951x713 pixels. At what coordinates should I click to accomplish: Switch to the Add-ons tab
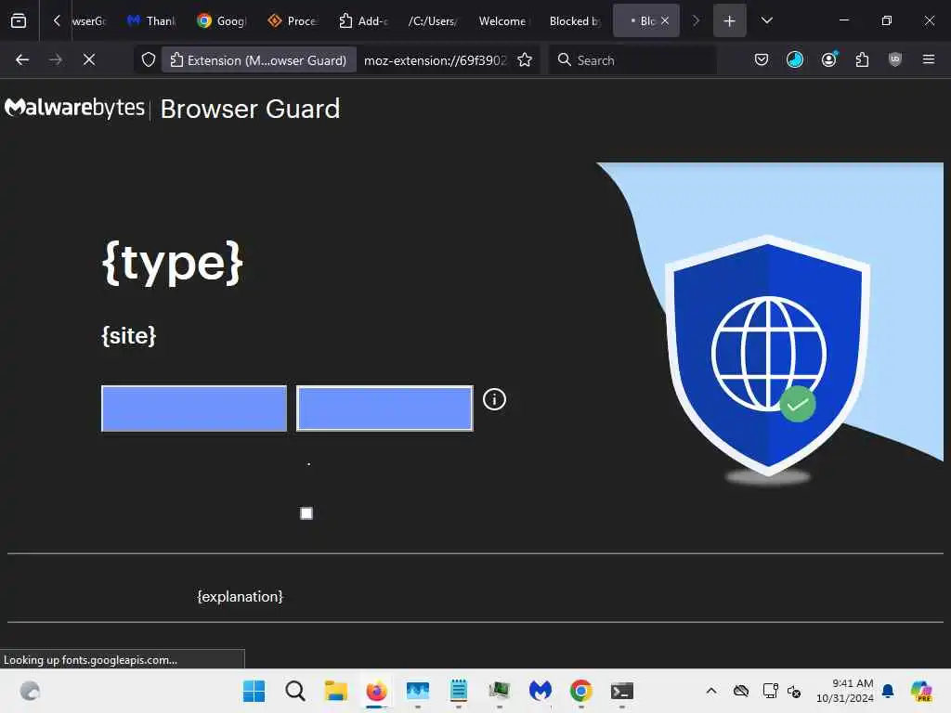point(363,20)
